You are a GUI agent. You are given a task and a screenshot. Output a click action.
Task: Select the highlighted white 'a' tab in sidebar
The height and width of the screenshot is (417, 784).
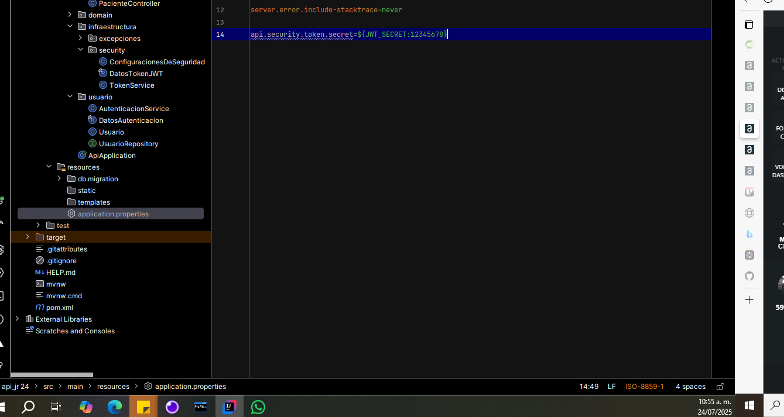[749, 129]
